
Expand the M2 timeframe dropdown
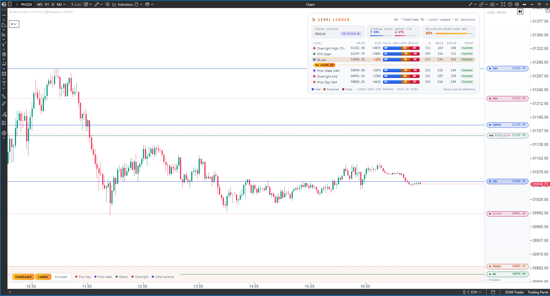[x=64, y=4]
